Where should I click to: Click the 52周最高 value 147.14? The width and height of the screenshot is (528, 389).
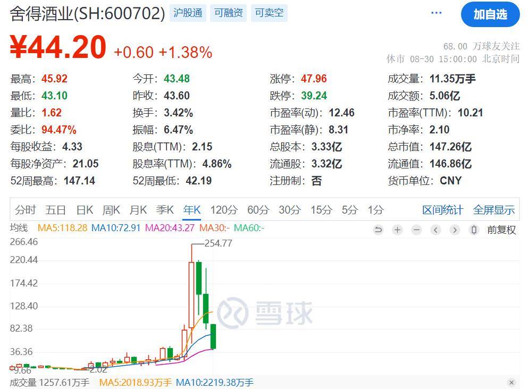[x=79, y=181]
